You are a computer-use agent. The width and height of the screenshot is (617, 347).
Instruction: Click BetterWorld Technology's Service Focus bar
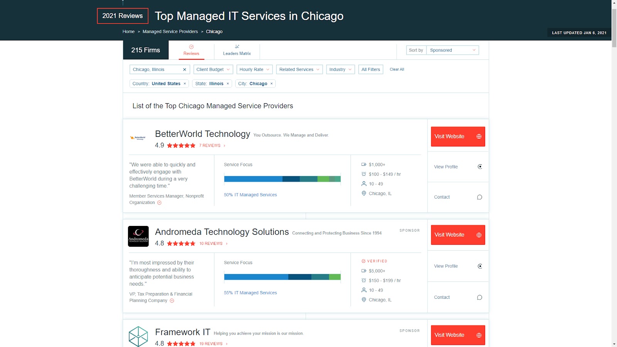coord(282,179)
